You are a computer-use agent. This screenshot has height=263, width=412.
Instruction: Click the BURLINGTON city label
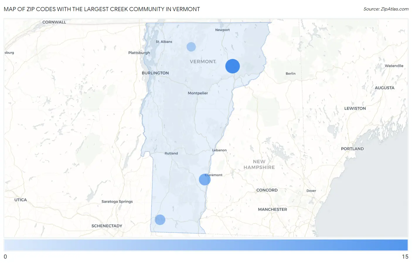click(x=155, y=73)
